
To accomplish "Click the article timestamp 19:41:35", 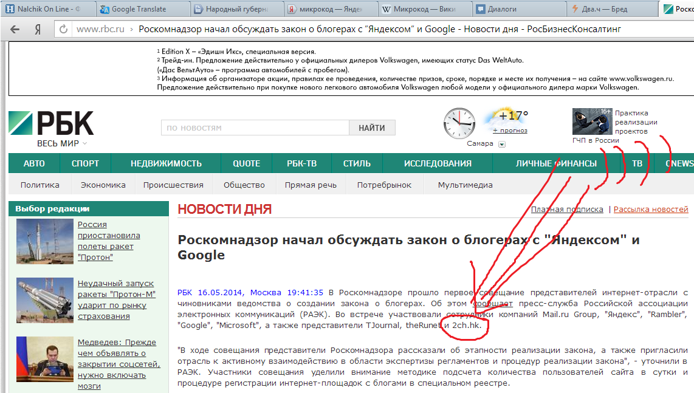I will tap(306, 293).
